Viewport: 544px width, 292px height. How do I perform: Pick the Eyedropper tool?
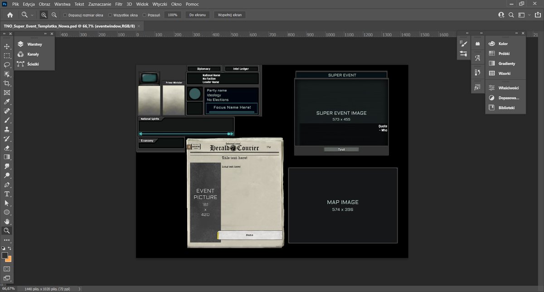[x=7, y=102]
